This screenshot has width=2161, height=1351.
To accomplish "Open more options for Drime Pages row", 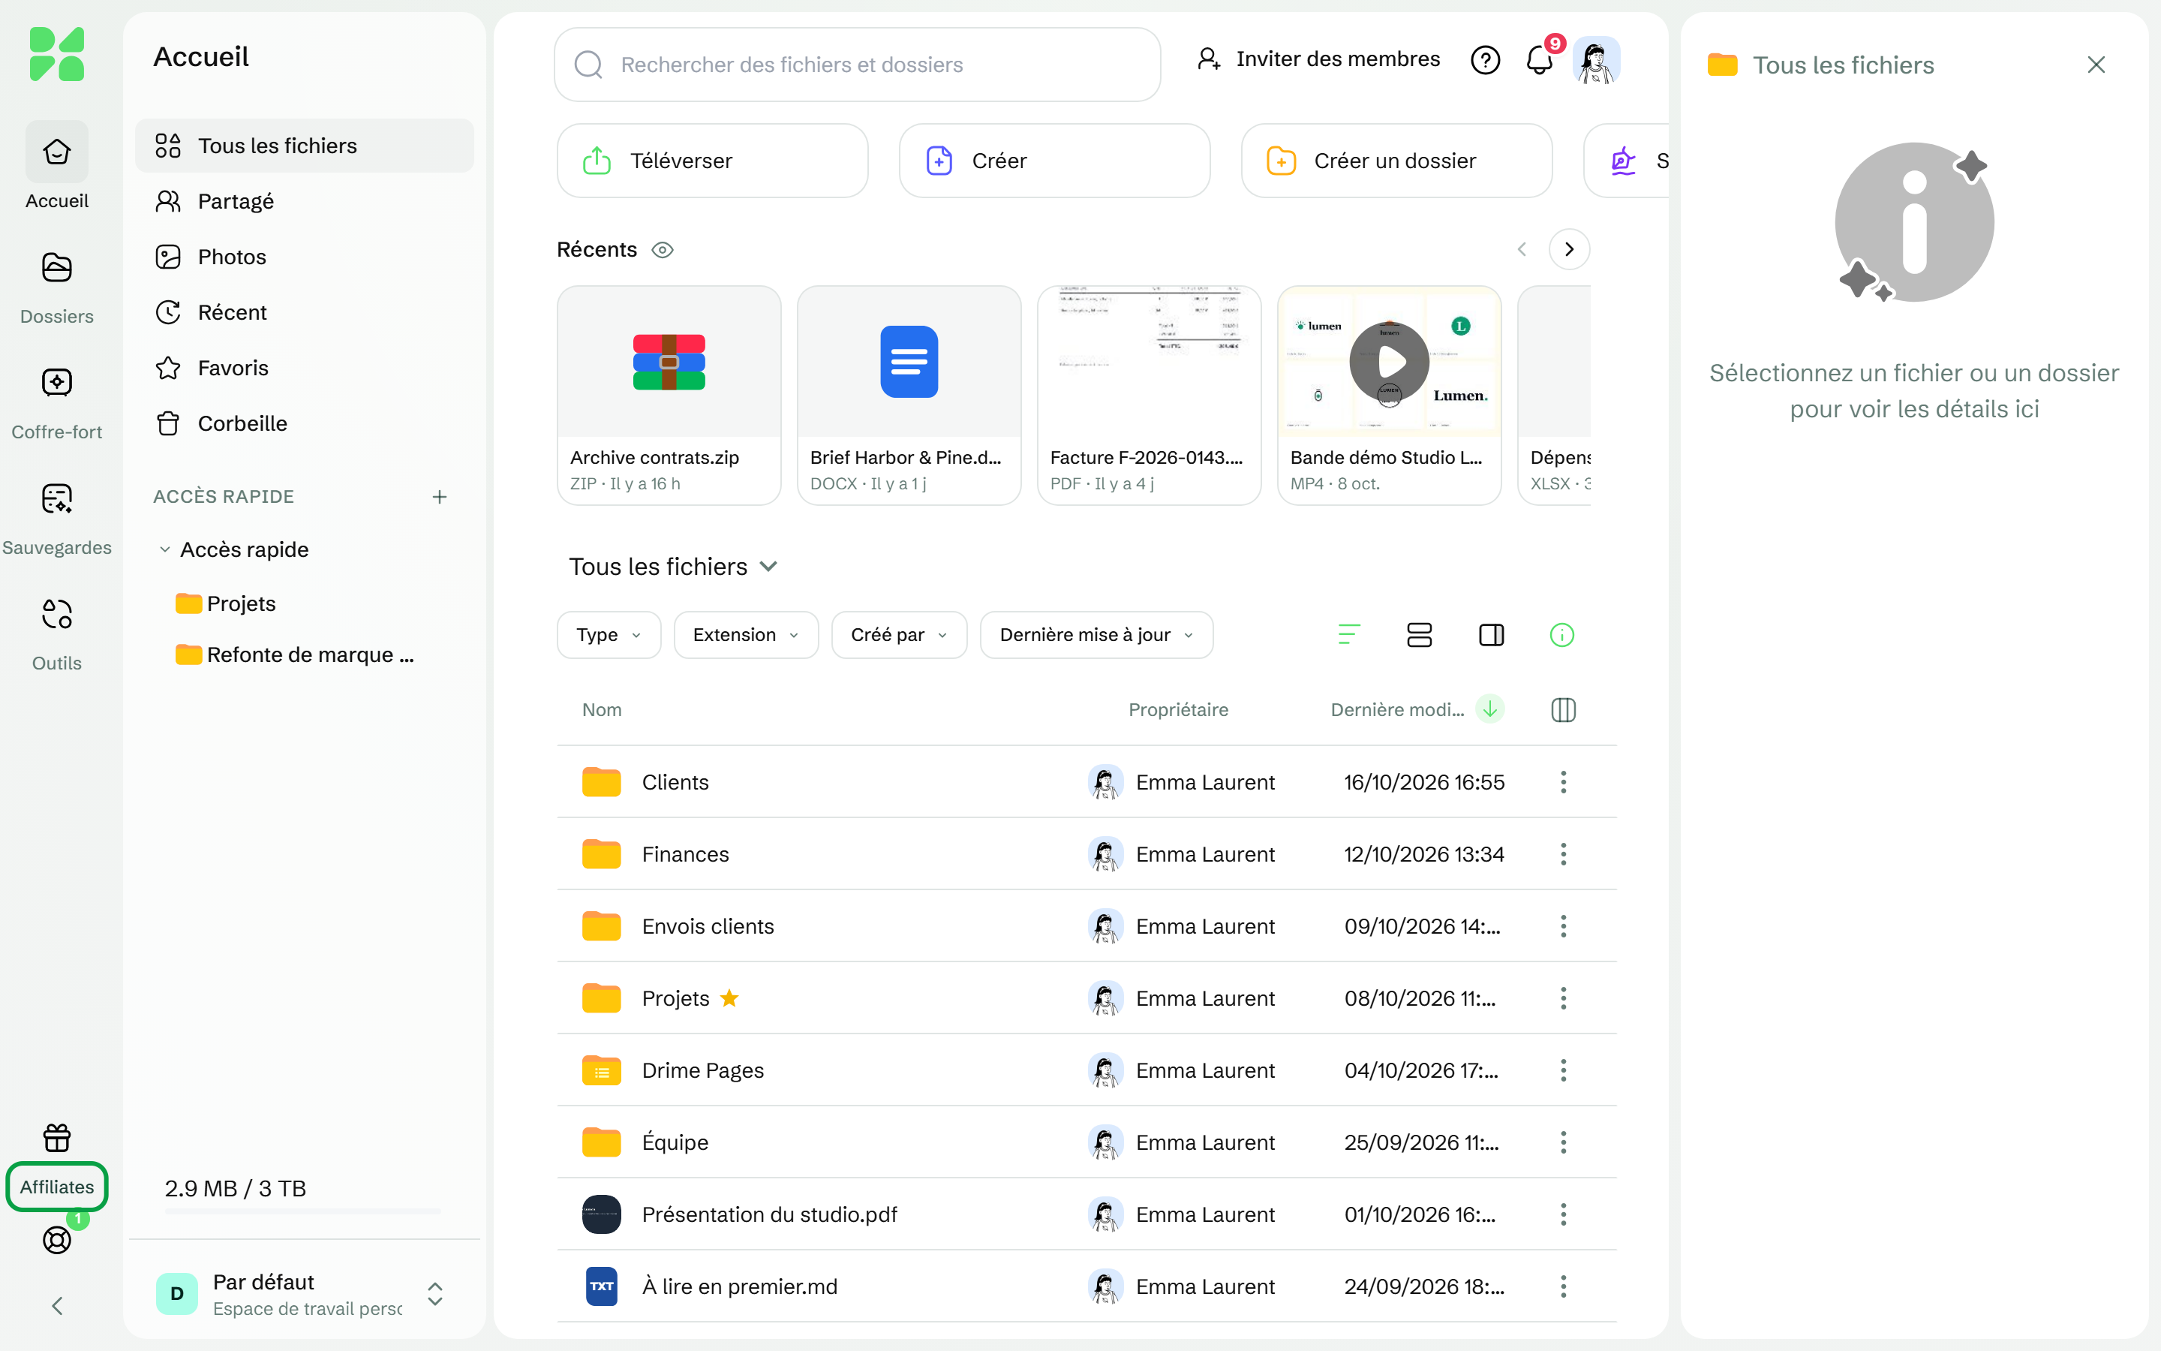I will (x=1564, y=1070).
